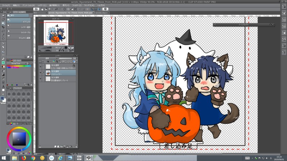
Task: Click the Navigator preview thumbnail
Action: pyautogui.click(x=56, y=33)
